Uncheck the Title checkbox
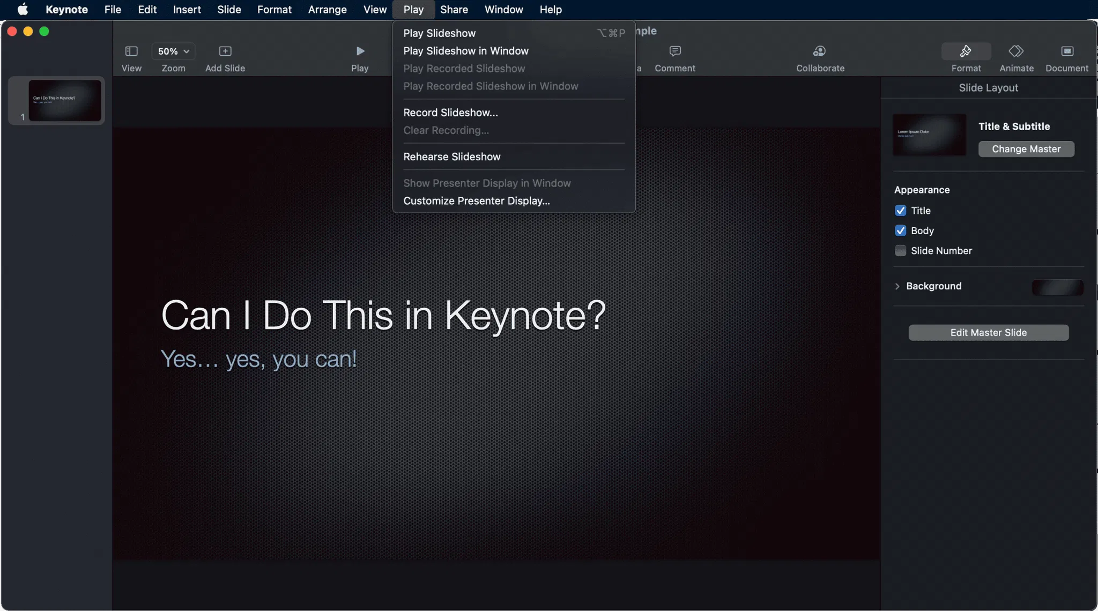Image resolution: width=1098 pixels, height=611 pixels. (x=901, y=211)
